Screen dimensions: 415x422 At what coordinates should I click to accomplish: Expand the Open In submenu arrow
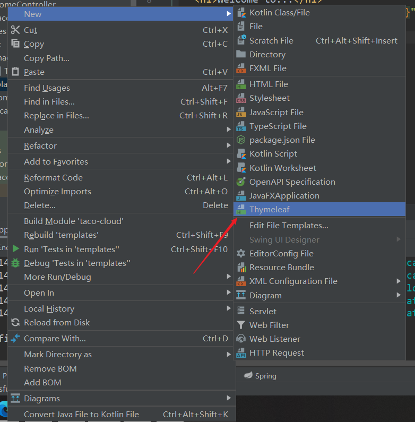[229, 292]
